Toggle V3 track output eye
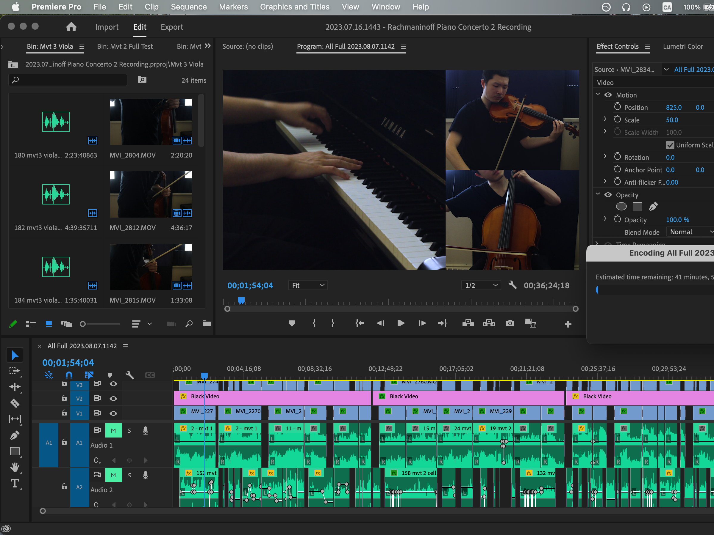 tap(113, 383)
